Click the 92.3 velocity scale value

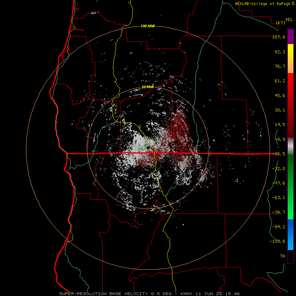coord(280,52)
